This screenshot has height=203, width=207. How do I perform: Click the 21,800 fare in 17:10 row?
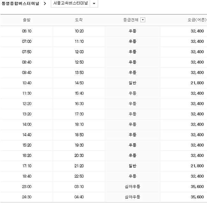pos(197,166)
